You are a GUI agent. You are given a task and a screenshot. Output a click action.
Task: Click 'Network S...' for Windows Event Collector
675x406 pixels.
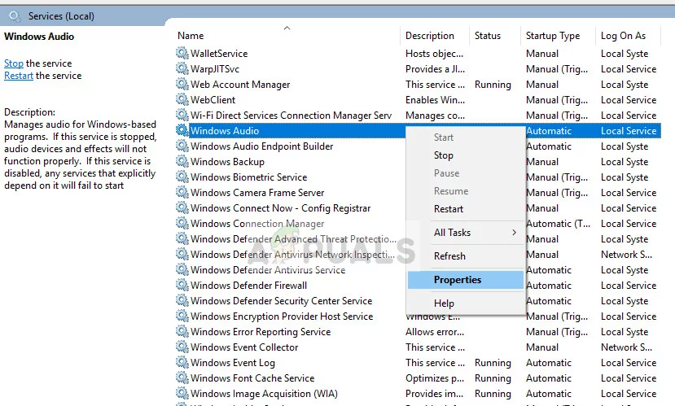(626, 347)
